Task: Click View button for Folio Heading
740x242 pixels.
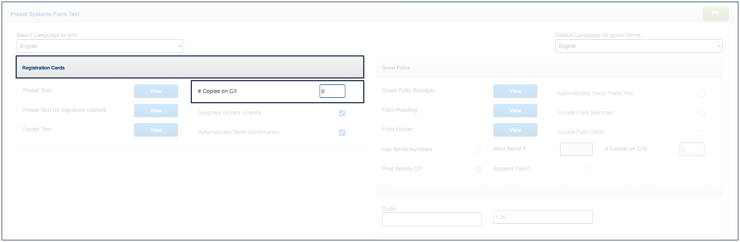Action: click(515, 111)
